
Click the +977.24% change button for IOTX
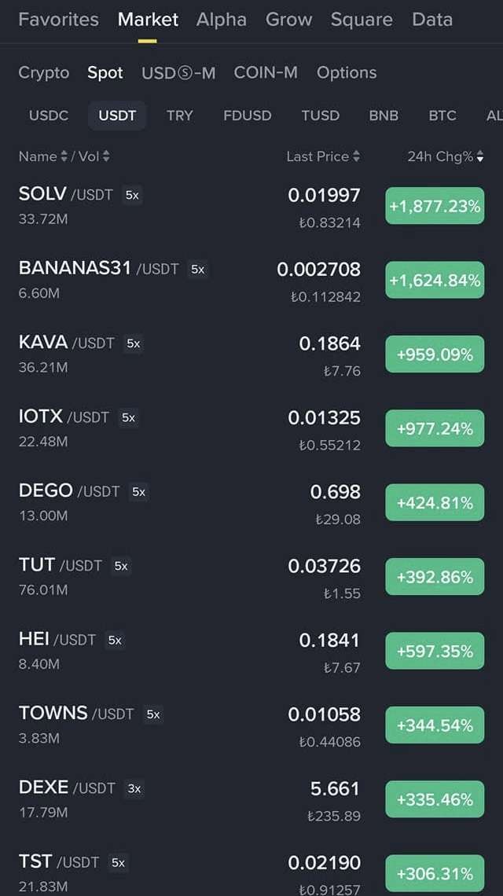(x=435, y=428)
